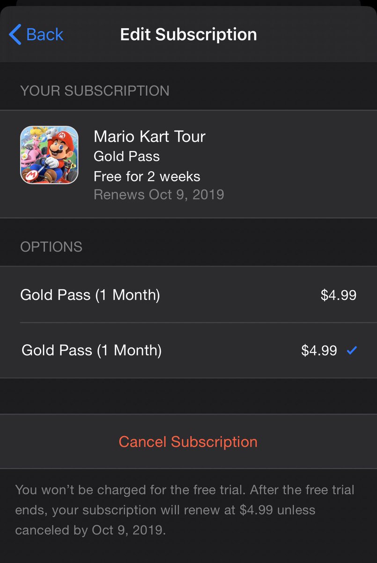
Task: Tap the blue checkmark on selected option
Action: coord(352,350)
